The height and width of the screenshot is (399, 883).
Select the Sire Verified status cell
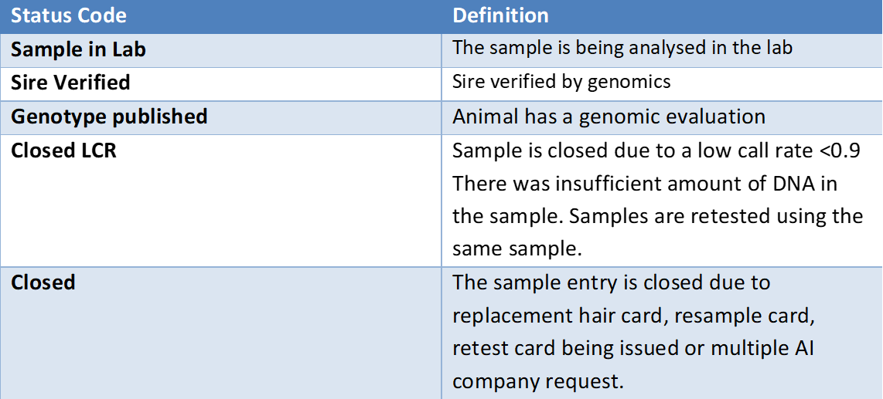coord(221,83)
